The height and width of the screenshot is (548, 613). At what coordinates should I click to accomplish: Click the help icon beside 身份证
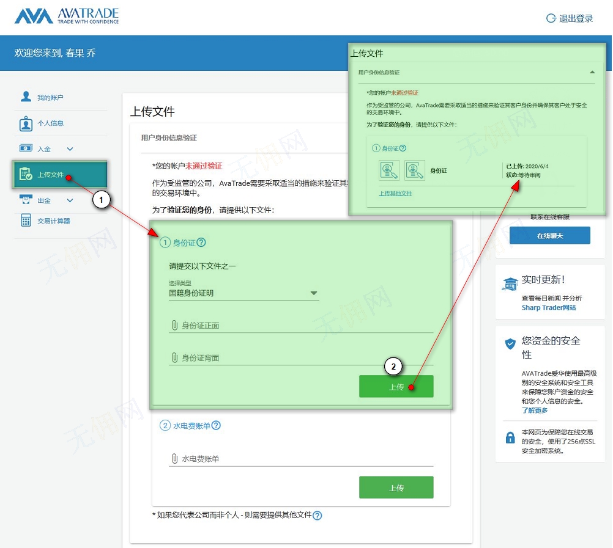(201, 243)
